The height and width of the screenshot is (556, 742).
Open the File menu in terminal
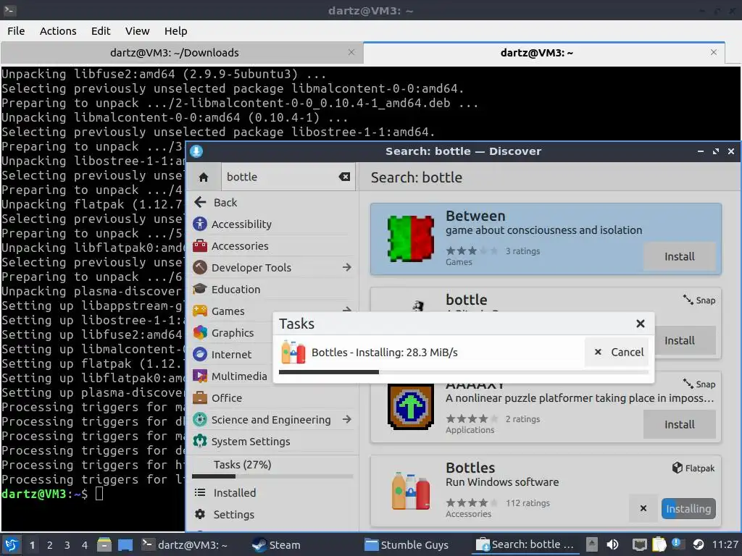(16, 30)
